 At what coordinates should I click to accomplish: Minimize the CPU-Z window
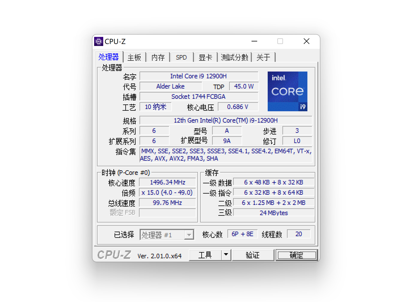[254, 41]
